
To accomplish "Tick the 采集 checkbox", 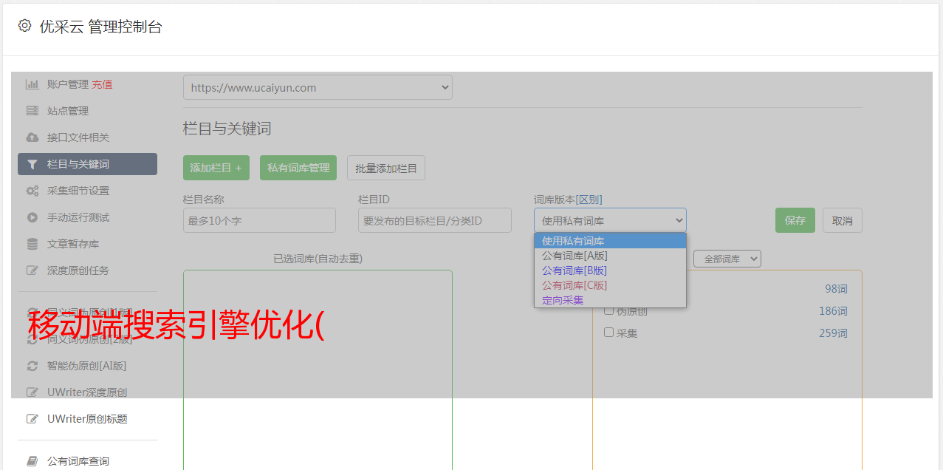I will coord(609,333).
